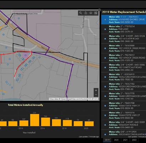
Task: Choose the HAYWARD SHORES DRIVE highlighted entry
Action: (124, 20)
